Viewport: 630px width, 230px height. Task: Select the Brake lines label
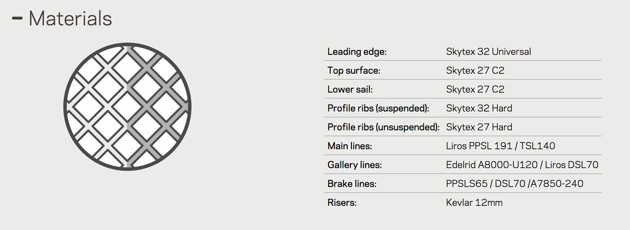pyautogui.click(x=352, y=184)
